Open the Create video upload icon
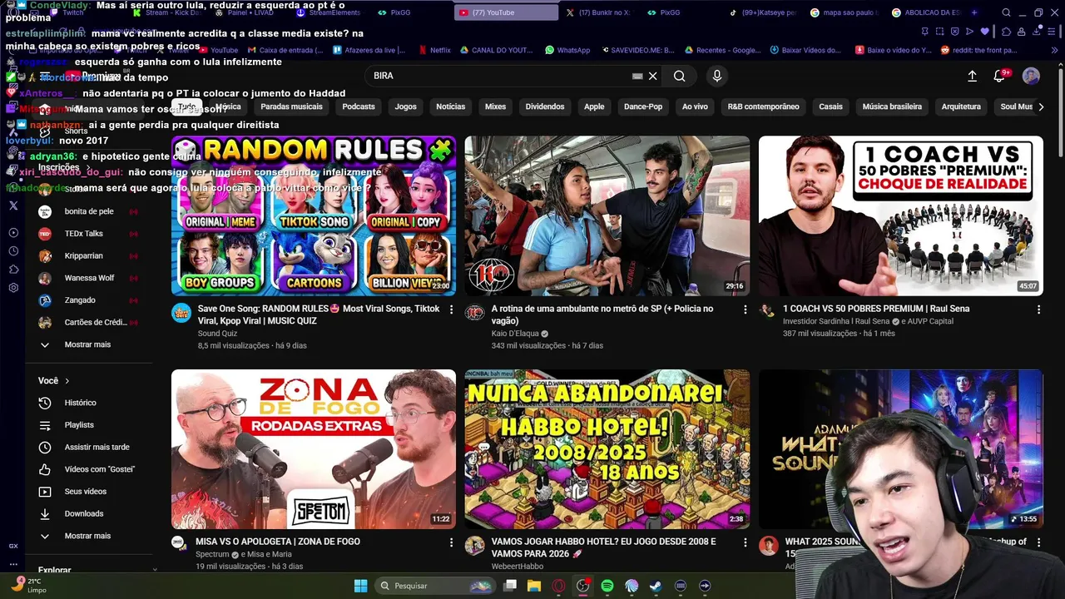The height and width of the screenshot is (599, 1065). pyautogui.click(x=972, y=76)
